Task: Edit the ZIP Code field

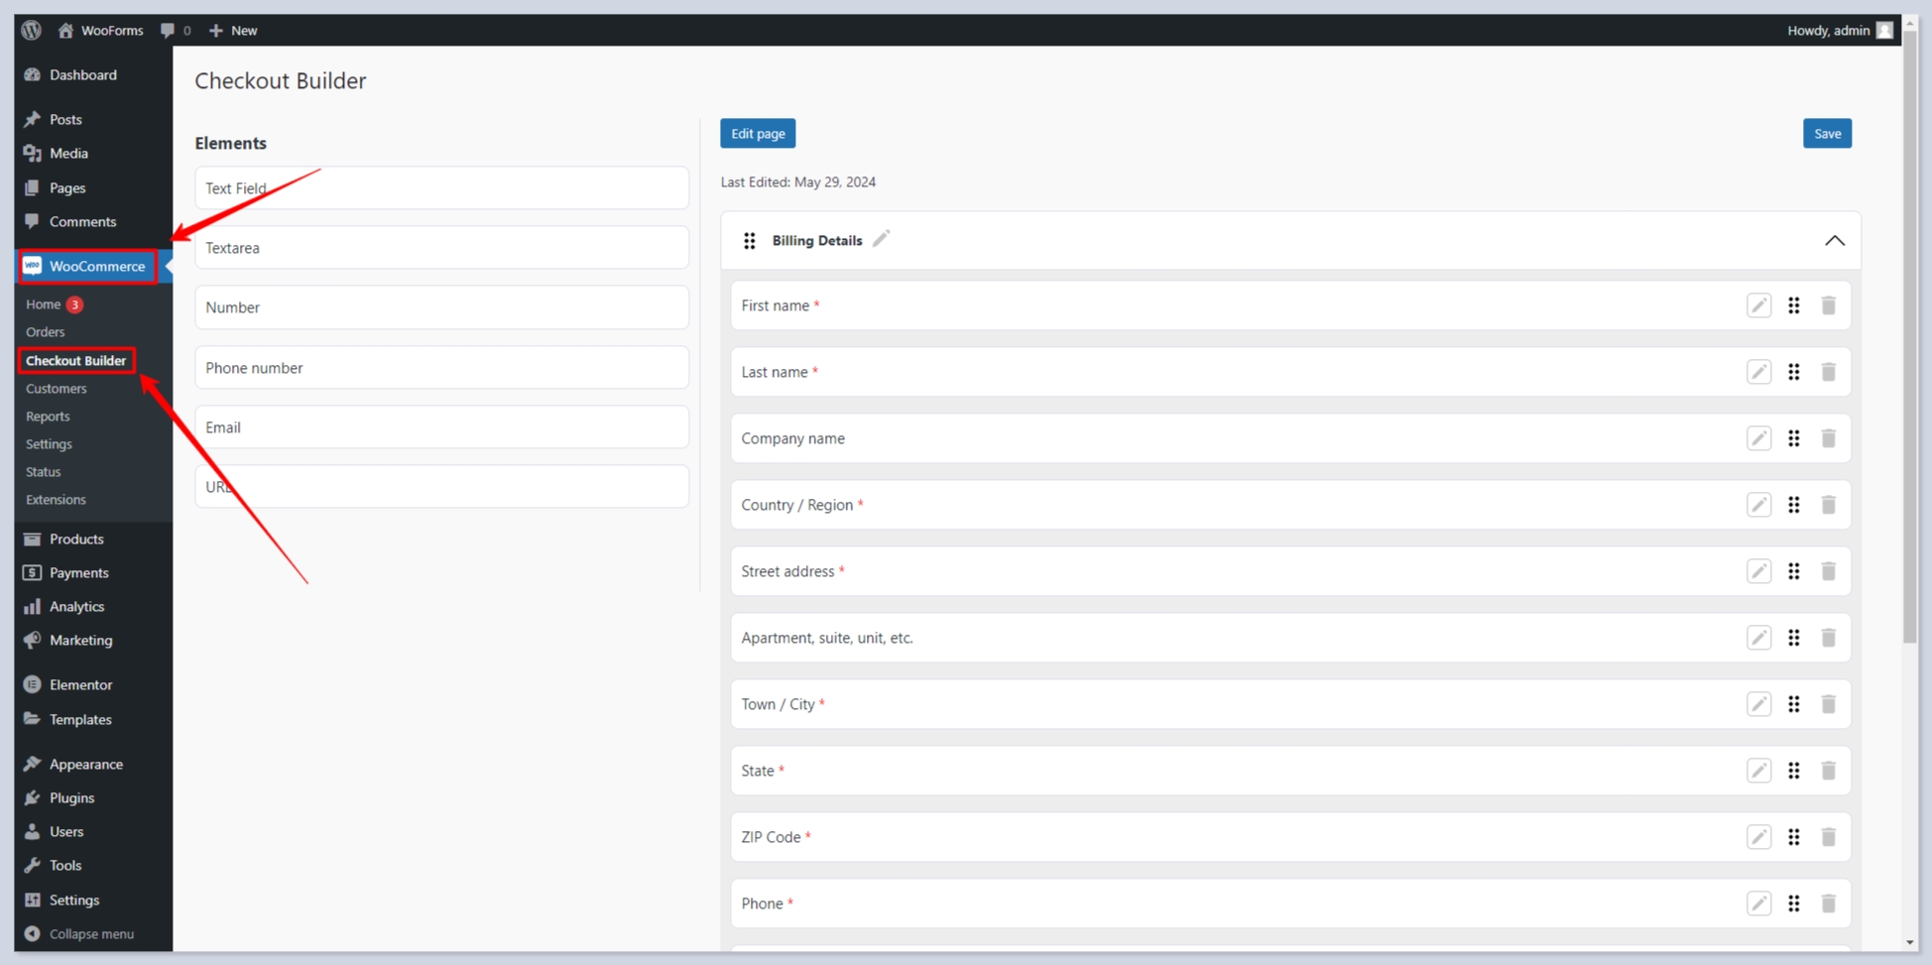Action: coord(1758,837)
